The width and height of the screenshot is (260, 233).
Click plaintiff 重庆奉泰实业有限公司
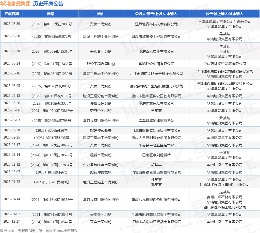click(156, 51)
